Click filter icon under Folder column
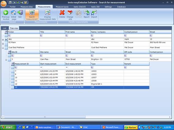This screenshot has height=130, width=174. pos(9,35)
